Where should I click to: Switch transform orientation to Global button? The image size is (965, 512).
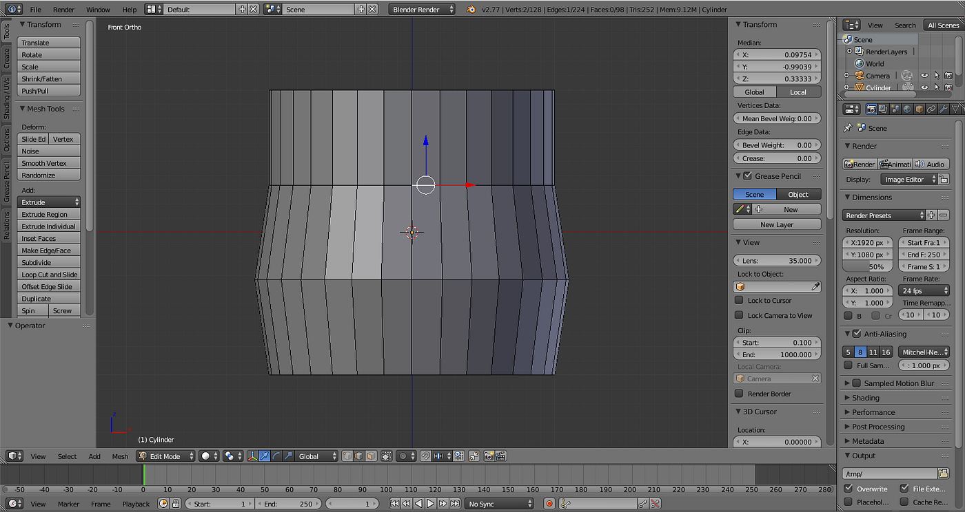pyautogui.click(x=755, y=92)
